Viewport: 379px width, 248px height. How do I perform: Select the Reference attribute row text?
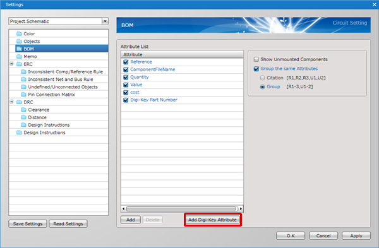point(141,62)
